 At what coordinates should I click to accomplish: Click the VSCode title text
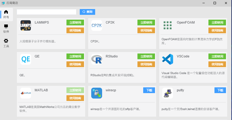click(183, 57)
